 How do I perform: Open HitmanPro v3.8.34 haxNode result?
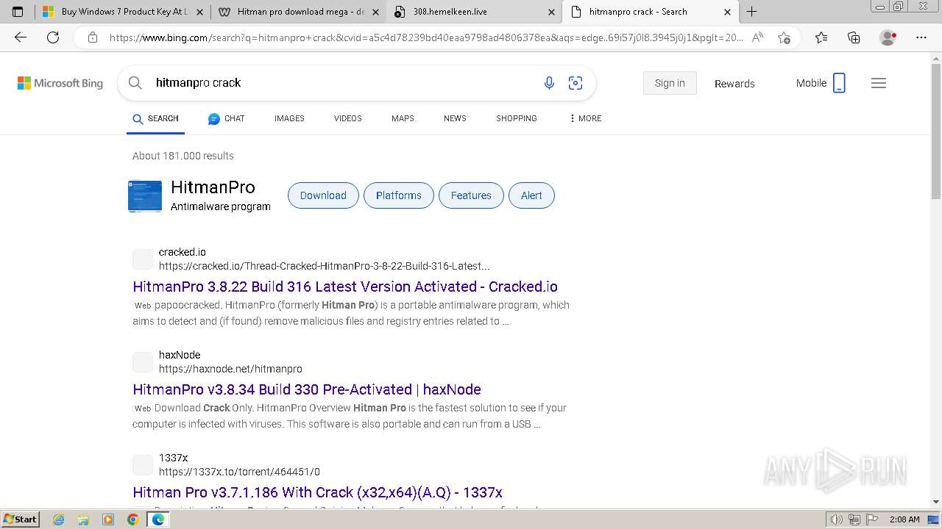coord(307,389)
